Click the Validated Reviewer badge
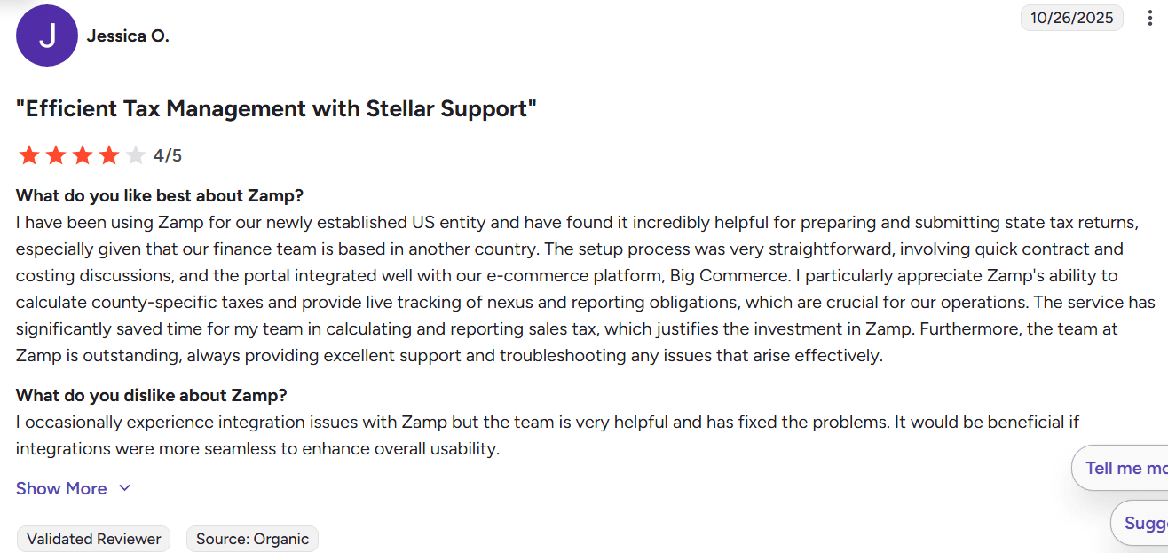 92,539
